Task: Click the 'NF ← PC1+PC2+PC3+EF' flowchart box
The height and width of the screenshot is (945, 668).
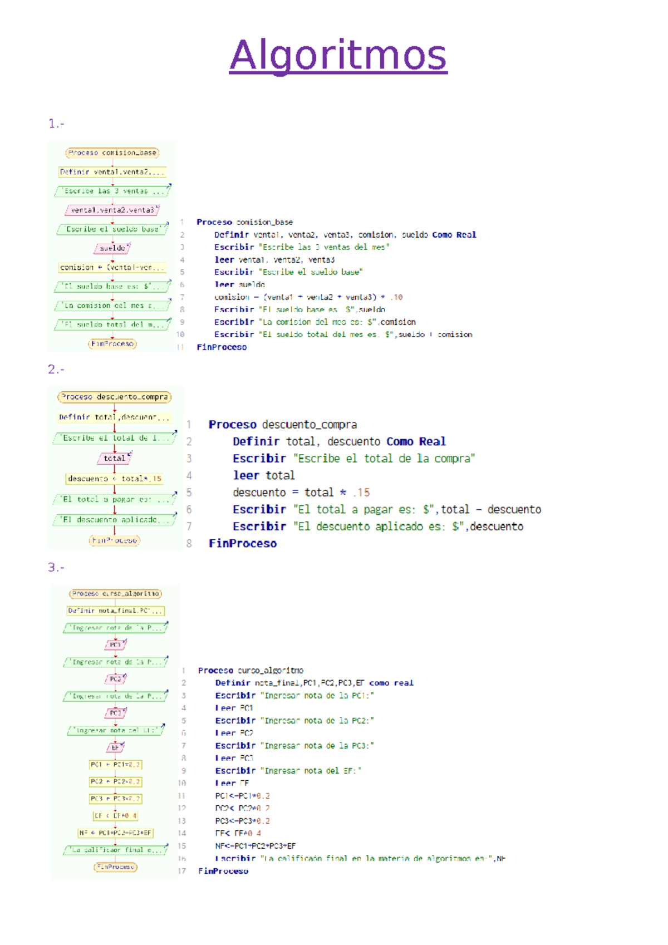Action: (115, 833)
